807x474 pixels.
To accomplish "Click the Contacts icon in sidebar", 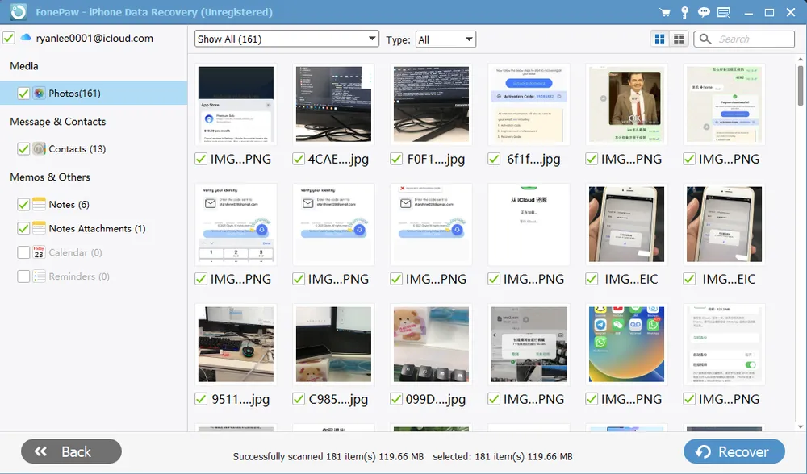I will [x=39, y=148].
